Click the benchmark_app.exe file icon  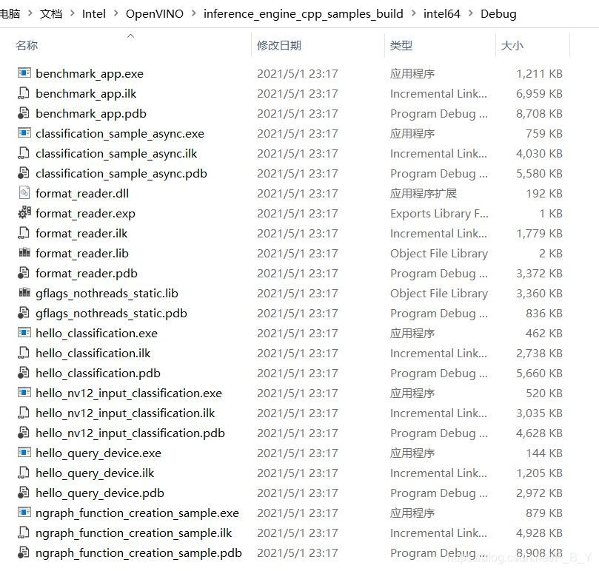[x=24, y=72]
